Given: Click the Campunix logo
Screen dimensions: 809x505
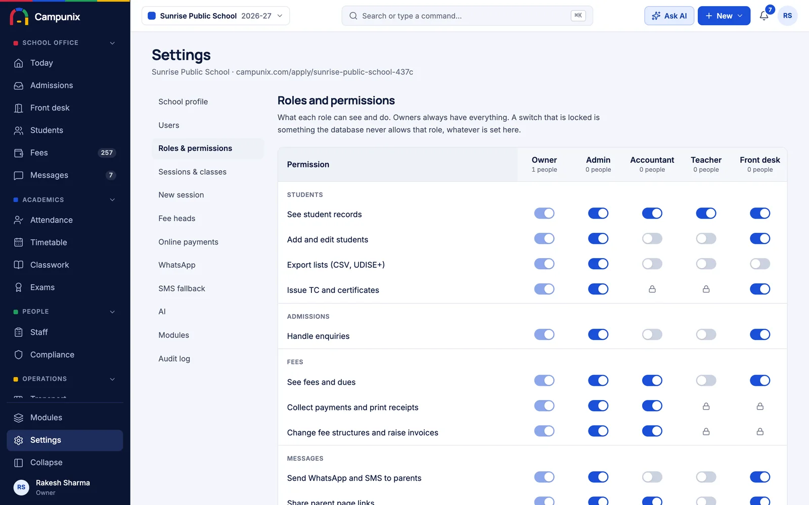Looking at the screenshot, I should pos(19,16).
